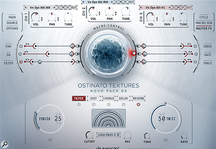Click the SPACE row link icon beside the macro orb
The width and height of the screenshot is (216, 149).
pyautogui.click(x=138, y=62)
